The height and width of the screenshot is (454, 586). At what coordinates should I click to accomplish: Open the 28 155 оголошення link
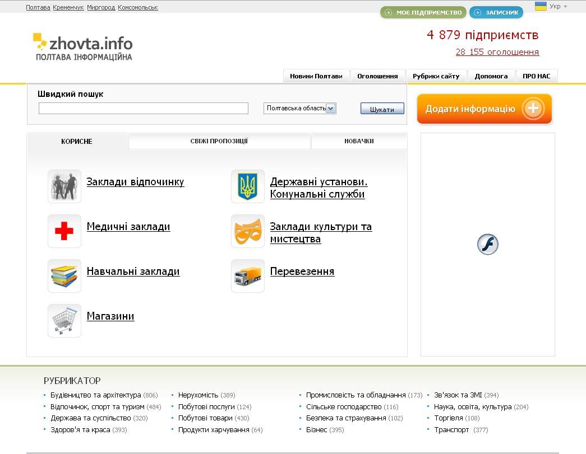coord(497,52)
